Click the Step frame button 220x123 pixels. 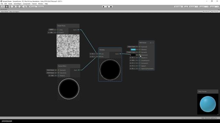[x=111, y=7]
